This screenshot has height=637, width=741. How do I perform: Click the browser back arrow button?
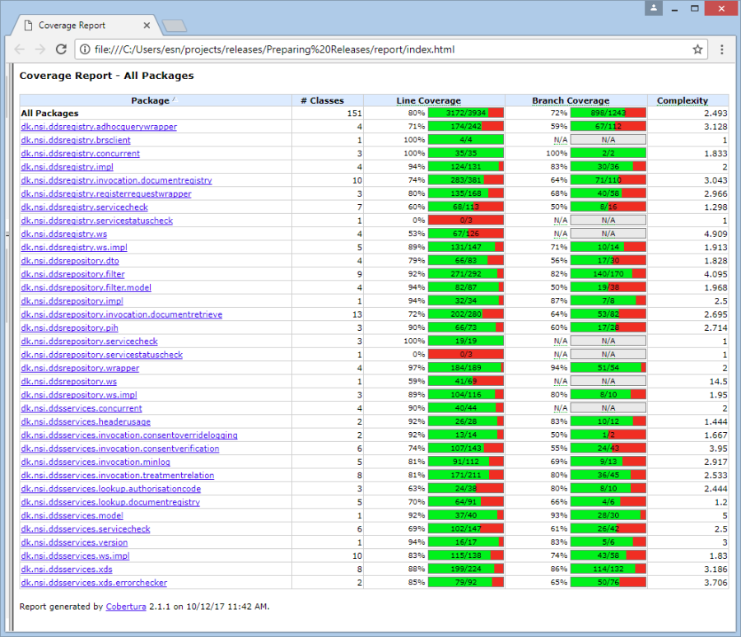pyautogui.click(x=20, y=49)
